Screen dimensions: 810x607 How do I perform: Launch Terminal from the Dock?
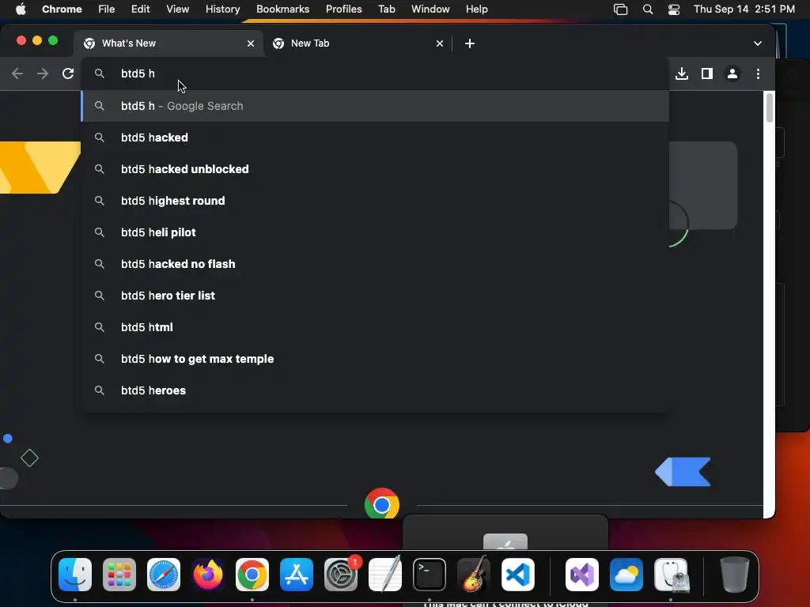point(430,574)
